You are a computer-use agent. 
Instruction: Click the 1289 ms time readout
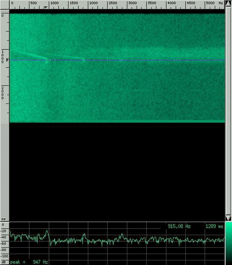[214, 226]
